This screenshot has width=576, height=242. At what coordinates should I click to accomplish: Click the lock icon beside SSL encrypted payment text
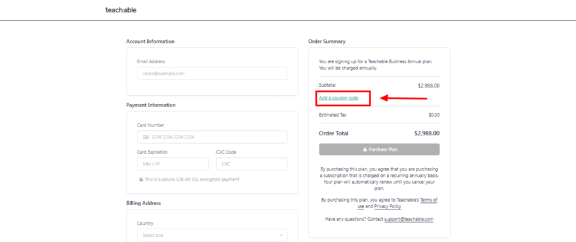point(141,179)
